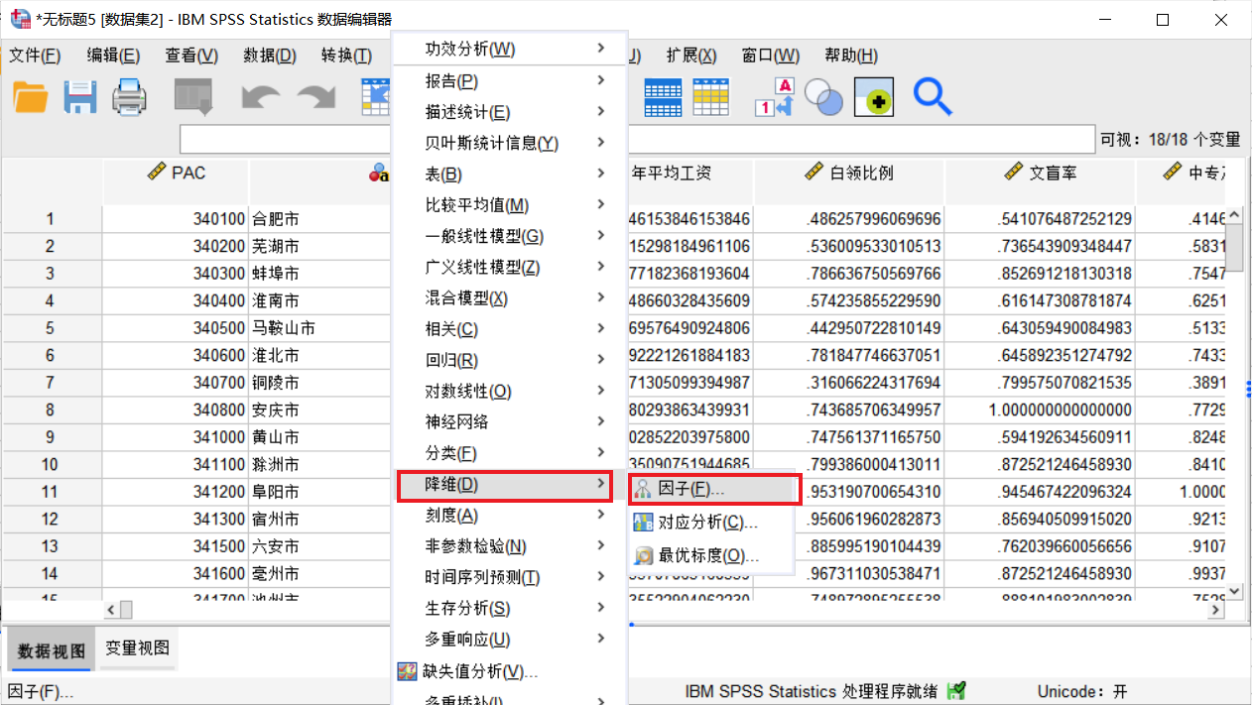This screenshot has width=1252, height=705.
Task: Click the 最优标度 submenu item icon
Action: point(643,556)
